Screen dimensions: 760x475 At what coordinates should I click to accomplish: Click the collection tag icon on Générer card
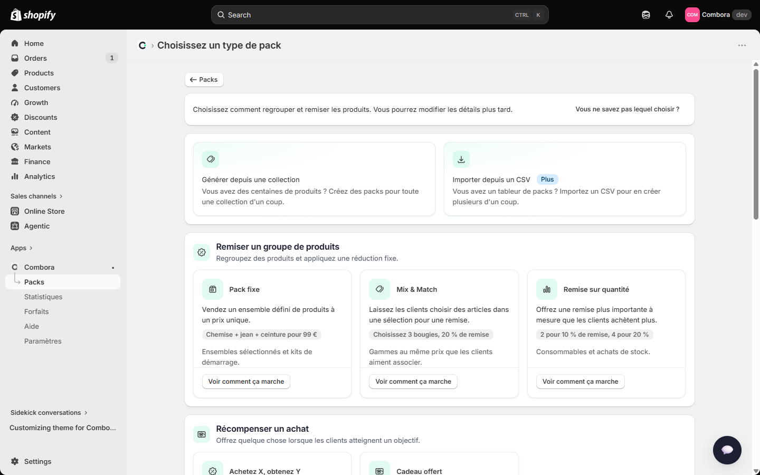211,159
